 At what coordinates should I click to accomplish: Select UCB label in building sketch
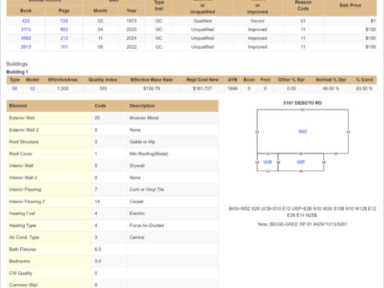(x=267, y=162)
